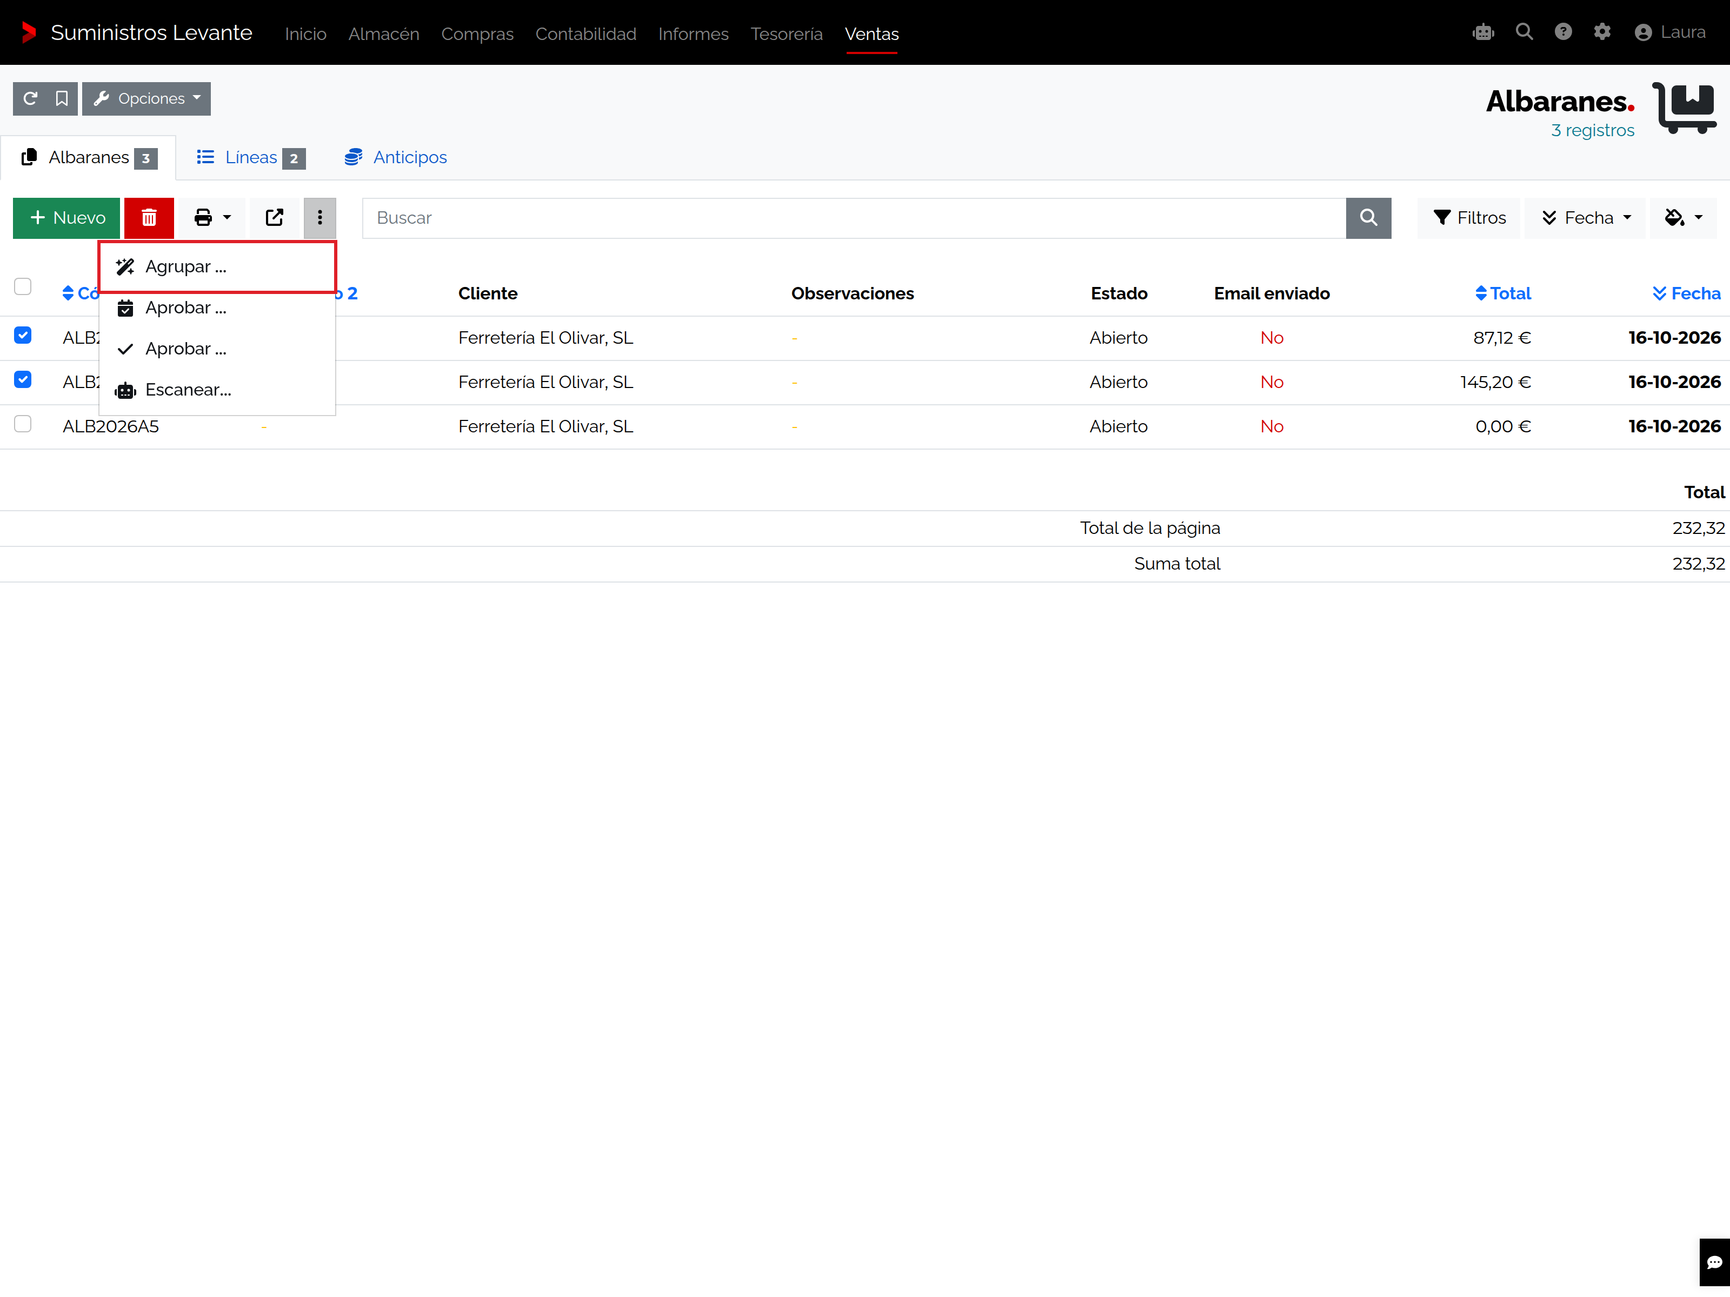Click the search magnifier button beside Buscar
Image resolution: width=1730 pixels, height=1297 pixels.
[x=1368, y=217]
